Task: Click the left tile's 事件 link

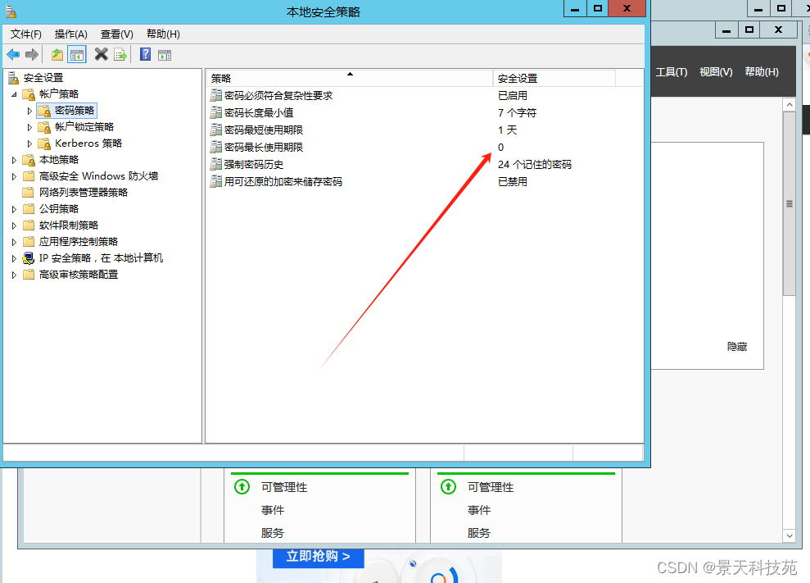Action: [273, 510]
